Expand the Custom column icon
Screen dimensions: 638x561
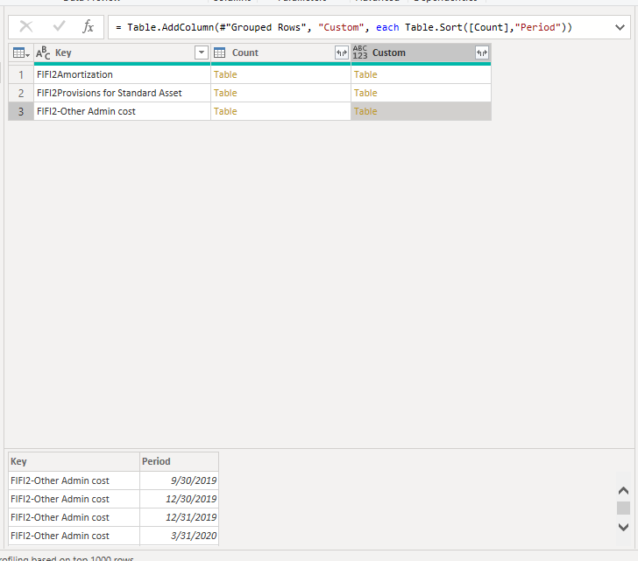482,53
